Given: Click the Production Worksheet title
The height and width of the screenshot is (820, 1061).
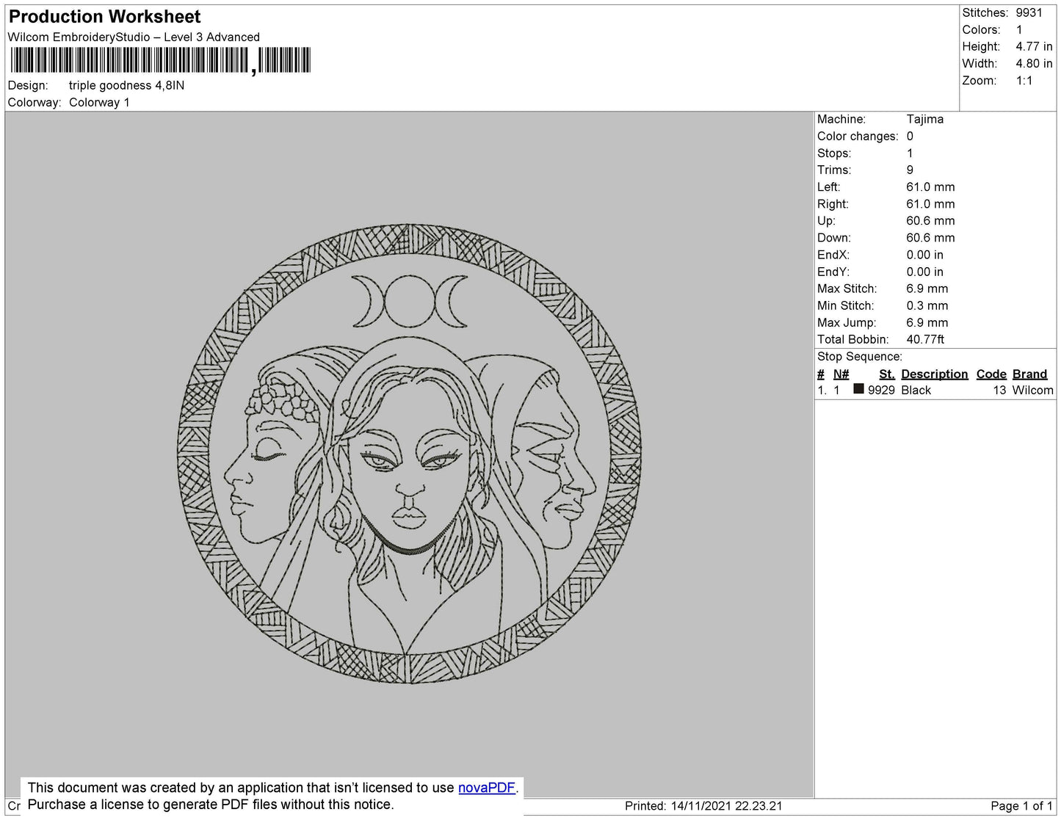Looking at the screenshot, I should [105, 17].
